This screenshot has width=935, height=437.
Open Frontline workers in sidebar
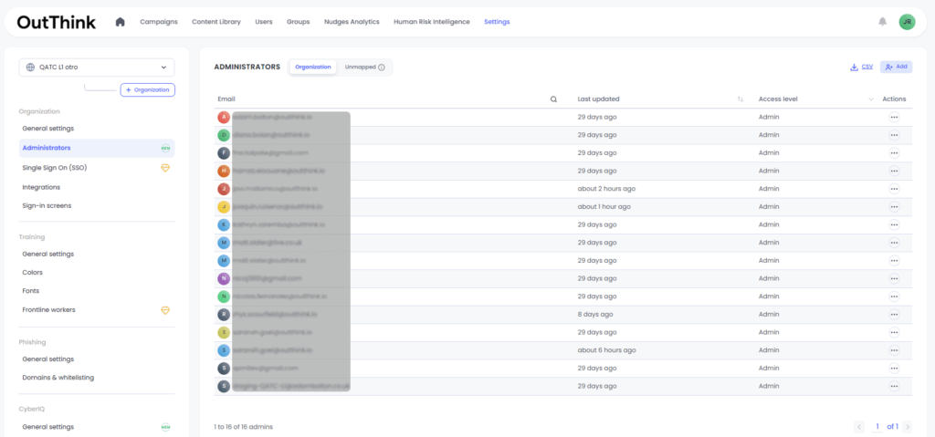click(49, 310)
